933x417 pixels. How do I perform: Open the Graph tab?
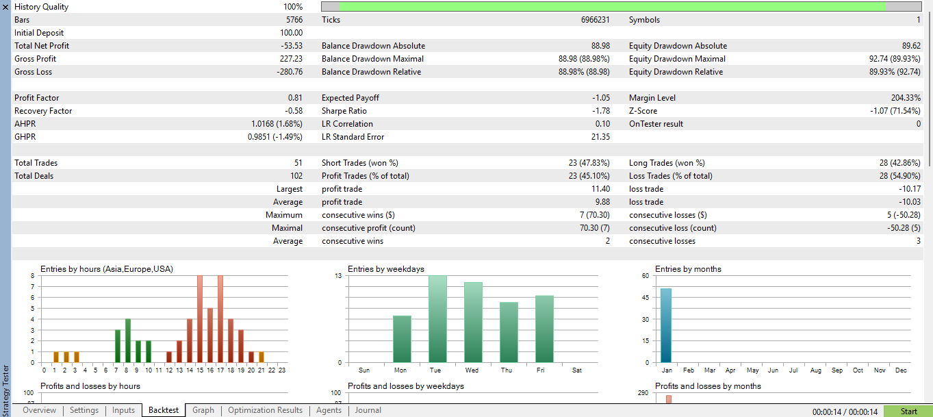coord(203,410)
